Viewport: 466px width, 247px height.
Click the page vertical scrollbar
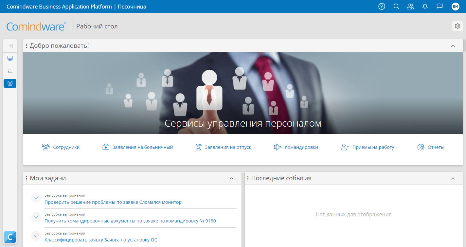click(x=464, y=46)
